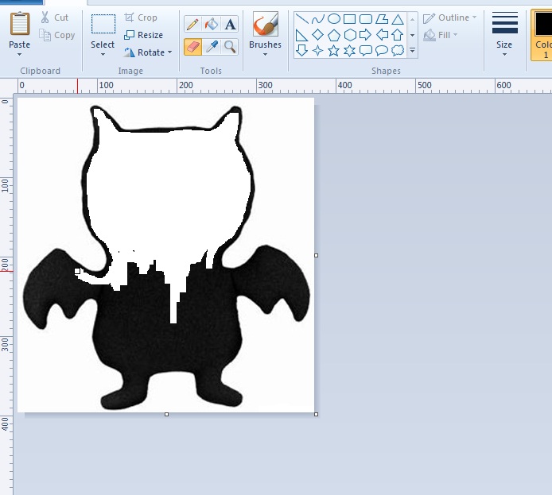This screenshot has height=495, width=552.
Task: Open the shape Fill dropdown
Action: pos(440,35)
